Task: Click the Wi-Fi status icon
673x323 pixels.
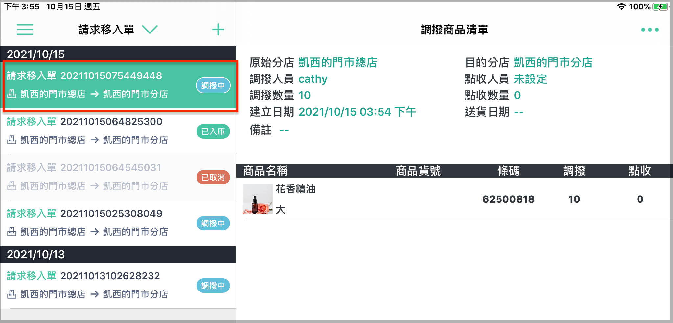Action: coord(621,7)
